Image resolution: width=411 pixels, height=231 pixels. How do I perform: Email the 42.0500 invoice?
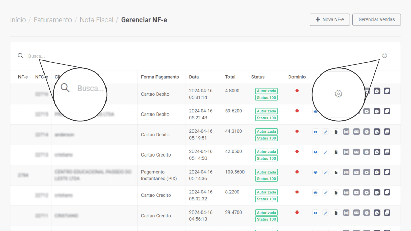point(357,152)
